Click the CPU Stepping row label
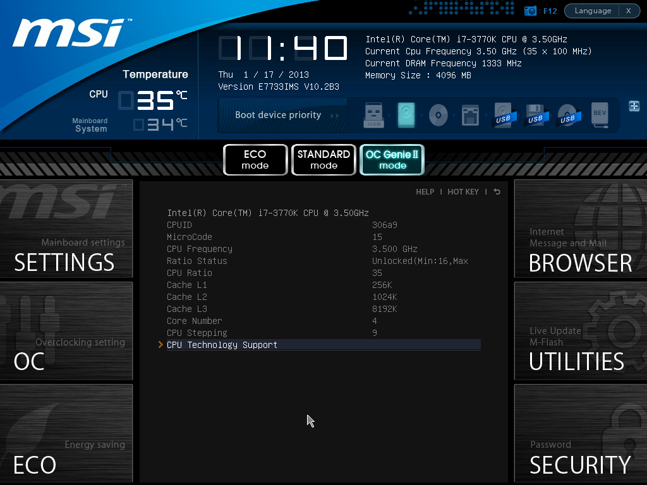647x485 pixels. pyautogui.click(x=197, y=333)
